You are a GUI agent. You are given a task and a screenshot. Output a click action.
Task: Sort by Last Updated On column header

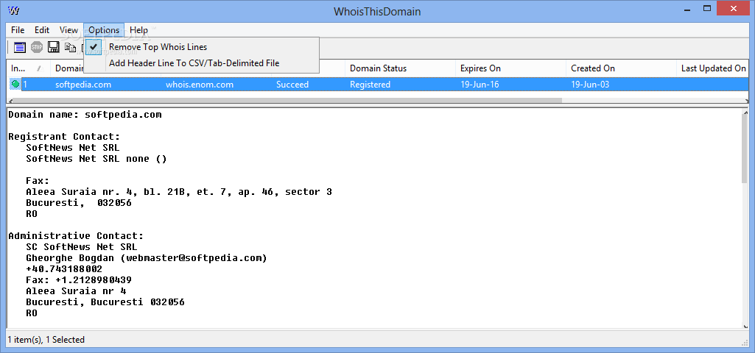coord(713,68)
